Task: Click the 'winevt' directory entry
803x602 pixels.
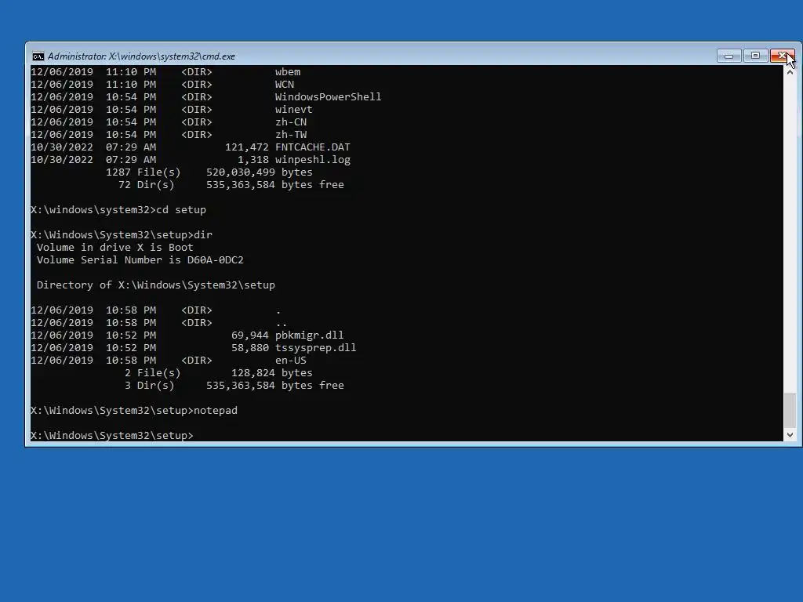Action: (293, 110)
